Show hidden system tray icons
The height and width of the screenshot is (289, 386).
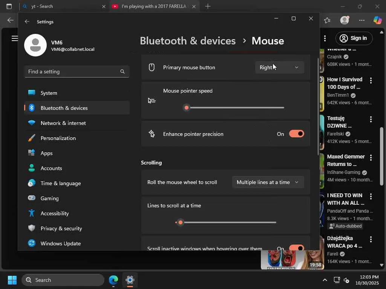(x=325, y=280)
